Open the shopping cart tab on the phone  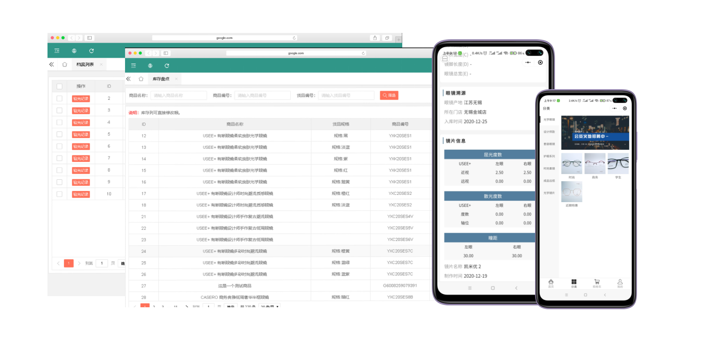pyautogui.click(x=596, y=283)
